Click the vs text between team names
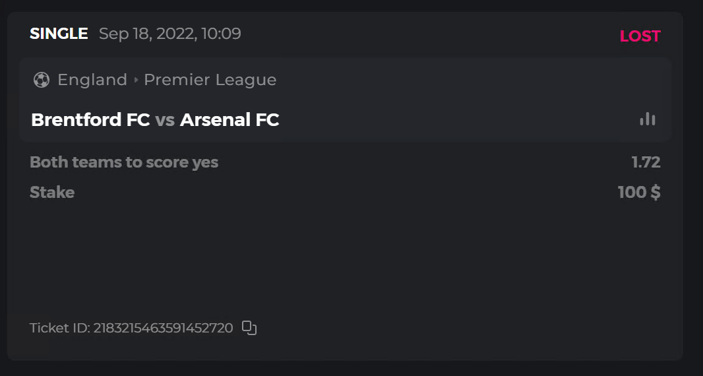The image size is (703, 376). pos(165,120)
